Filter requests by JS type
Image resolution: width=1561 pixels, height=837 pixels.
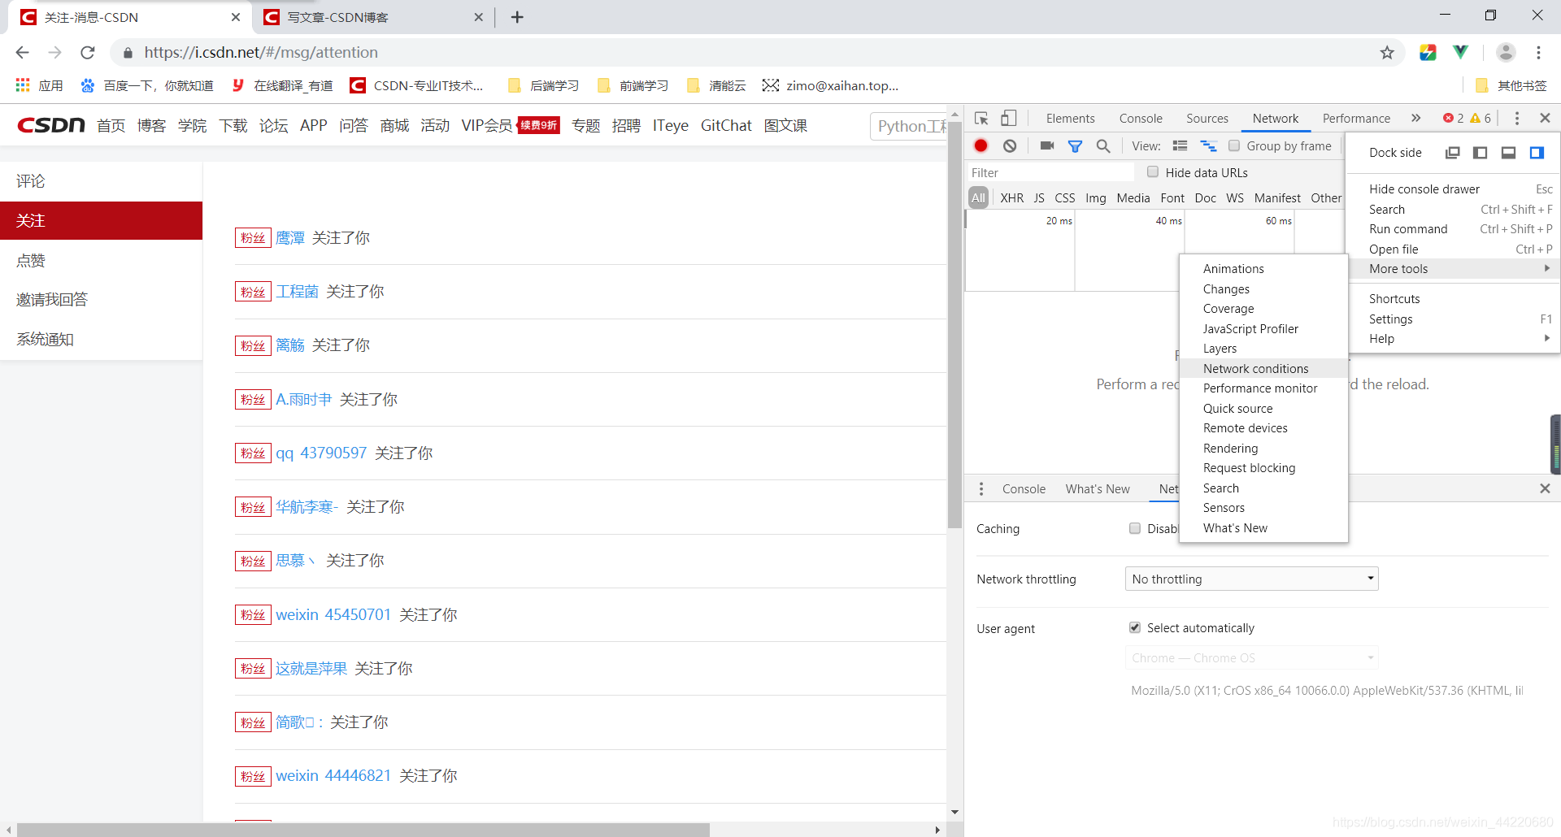pos(1039,198)
